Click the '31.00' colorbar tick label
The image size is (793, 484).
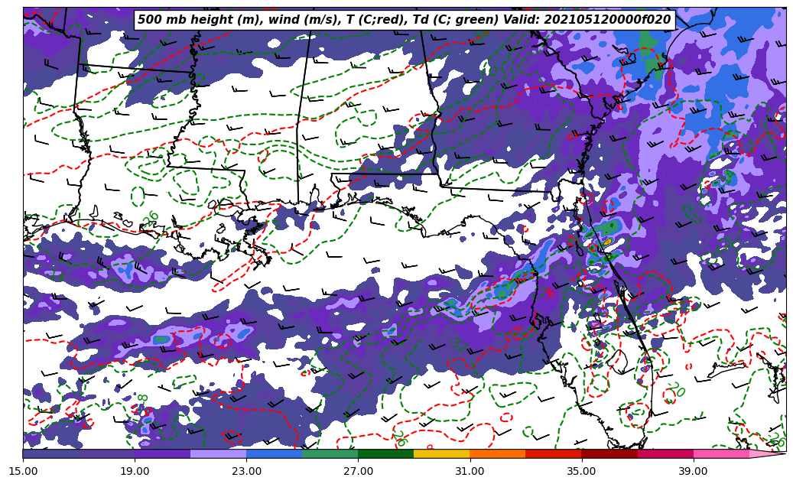470,471
